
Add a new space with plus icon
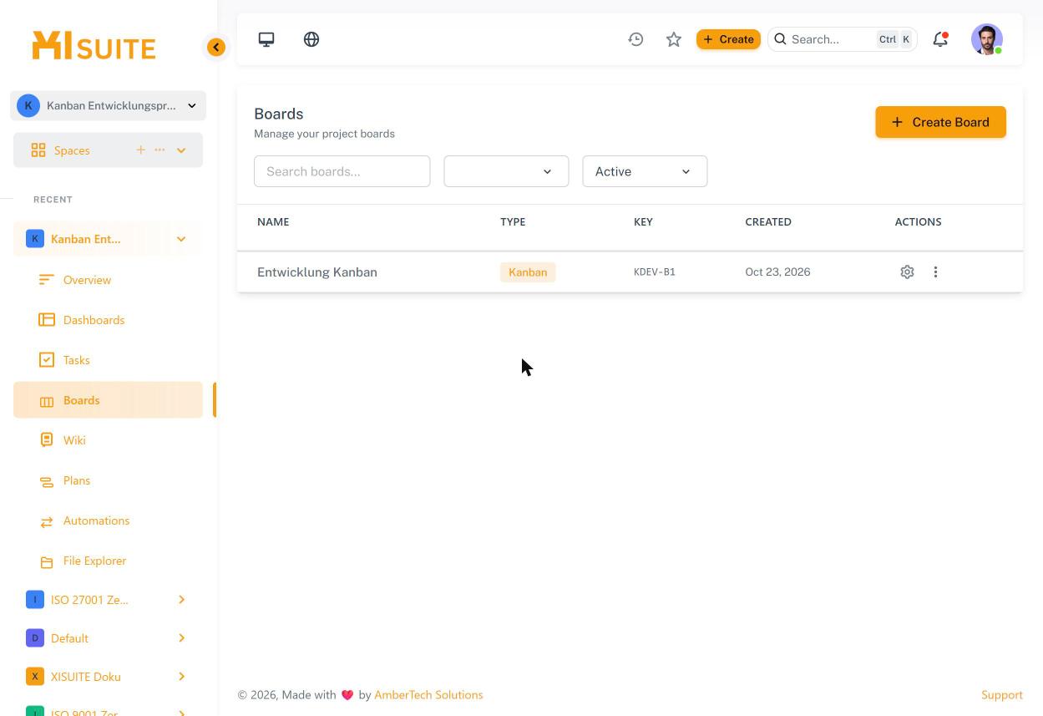point(140,150)
